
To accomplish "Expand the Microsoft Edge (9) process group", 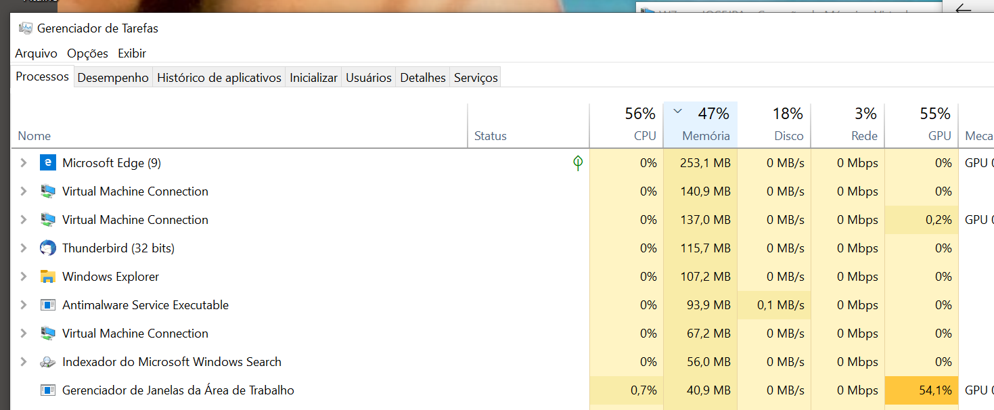I will [24, 163].
